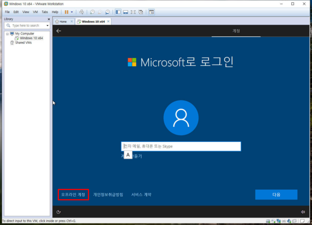Maximize the VMware Workstation window
Screen dimensions: 312x225
[x=293, y=4]
